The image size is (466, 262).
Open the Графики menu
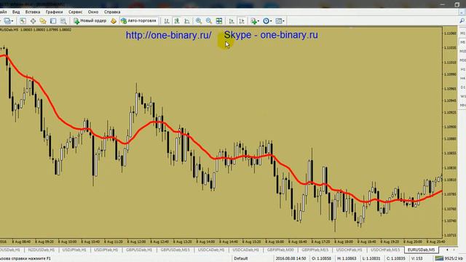[x=54, y=12]
